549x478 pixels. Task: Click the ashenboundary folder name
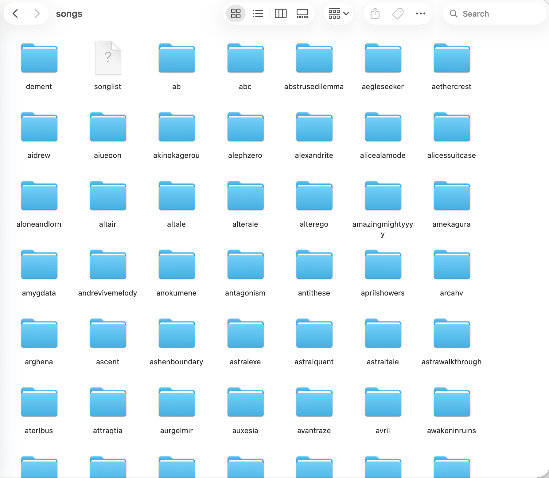click(177, 362)
